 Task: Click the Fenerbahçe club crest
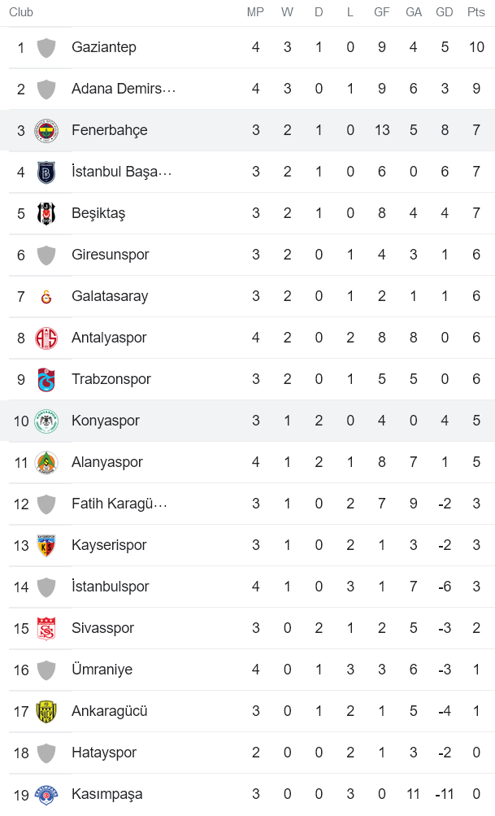[x=46, y=129]
